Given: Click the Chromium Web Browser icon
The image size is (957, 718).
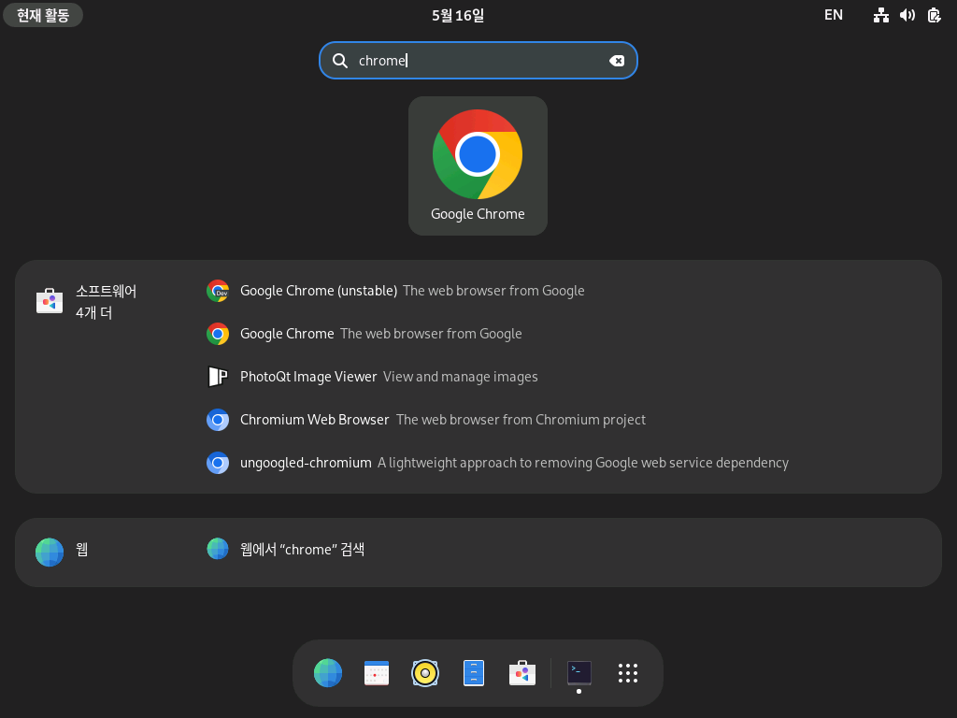Looking at the screenshot, I should pos(218,420).
